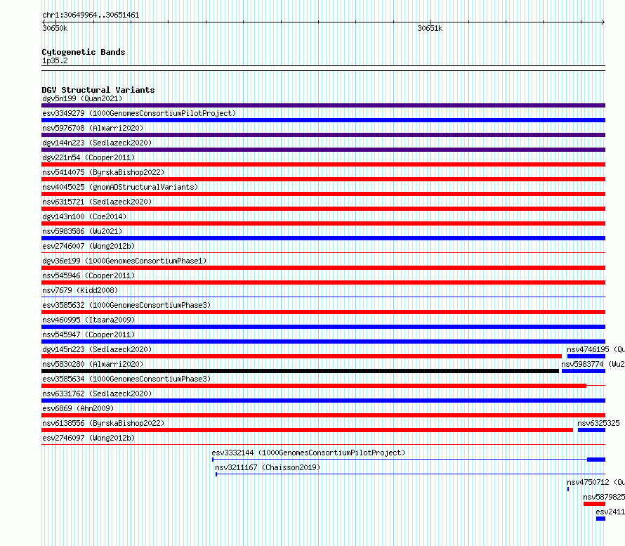Viewport: 625px width, 546px height.
Task: Click esv2746007 (Wong2012b) variant label
Action: (88, 246)
